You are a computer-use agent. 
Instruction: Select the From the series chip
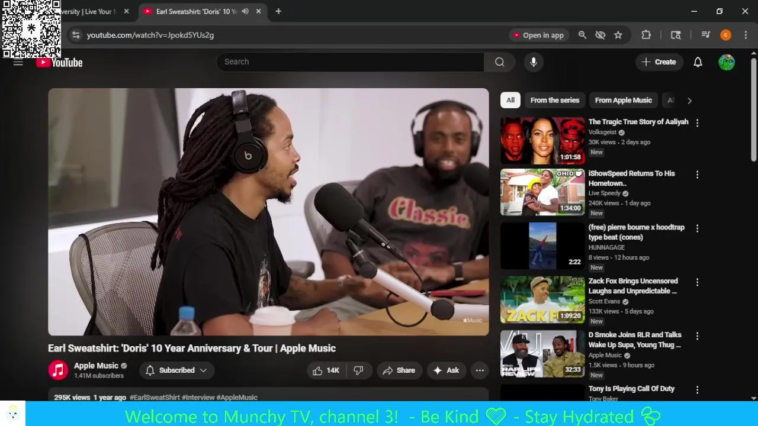pos(555,100)
